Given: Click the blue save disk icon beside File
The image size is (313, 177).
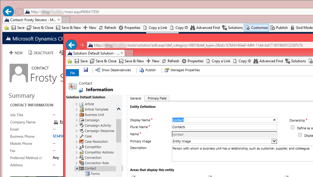Looking at the screenshot, I should coord(86,70).
